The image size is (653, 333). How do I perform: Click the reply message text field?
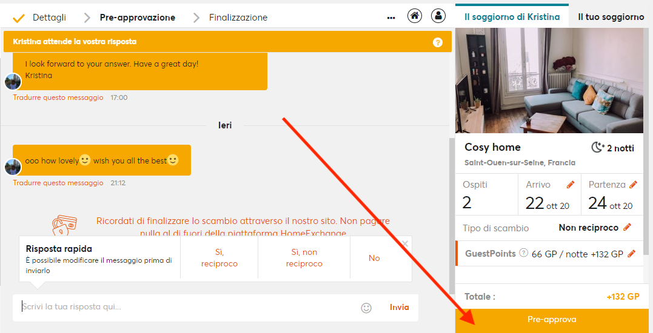[x=182, y=307]
